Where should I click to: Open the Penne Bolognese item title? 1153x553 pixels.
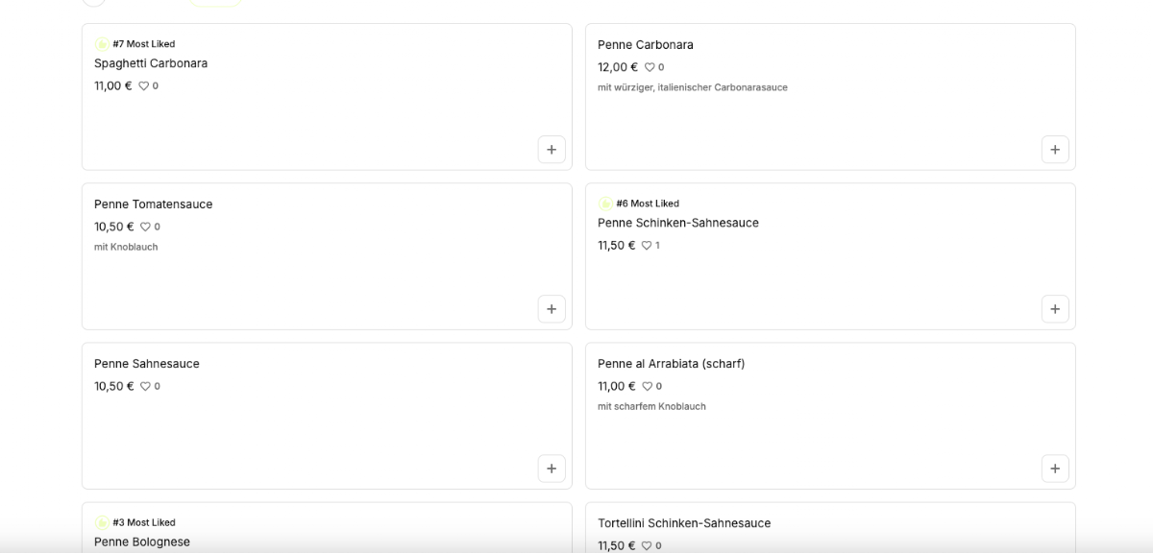142,541
